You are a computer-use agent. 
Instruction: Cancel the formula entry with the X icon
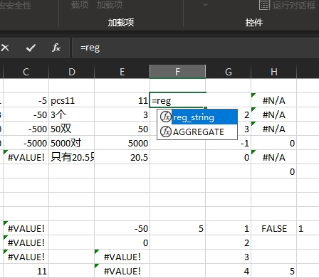pyautogui.click(x=5, y=48)
